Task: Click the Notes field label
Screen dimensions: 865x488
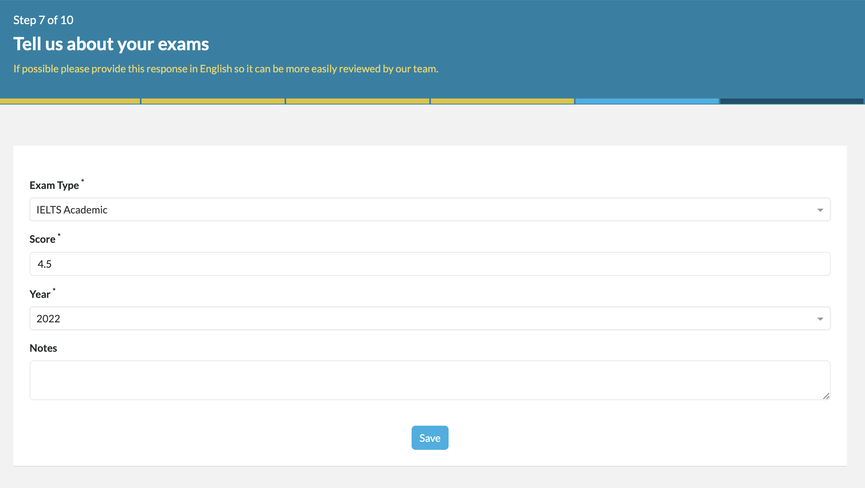Action: pyautogui.click(x=43, y=348)
